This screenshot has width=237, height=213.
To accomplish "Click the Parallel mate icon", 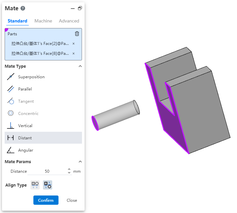I will click(x=11, y=89).
